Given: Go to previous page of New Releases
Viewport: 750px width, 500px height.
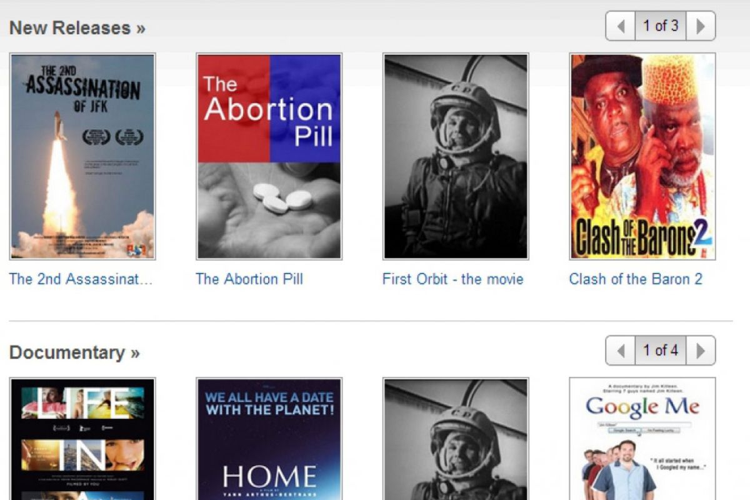Looking at the screenshot, I should [x=621, y=26].
